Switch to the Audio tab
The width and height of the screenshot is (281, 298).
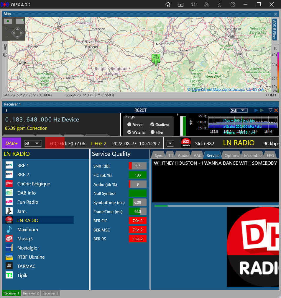pyautogui.click(x=183, y=156)
